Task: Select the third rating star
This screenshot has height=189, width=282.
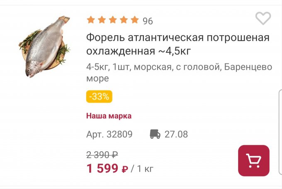Action: [x=113, y=20]
